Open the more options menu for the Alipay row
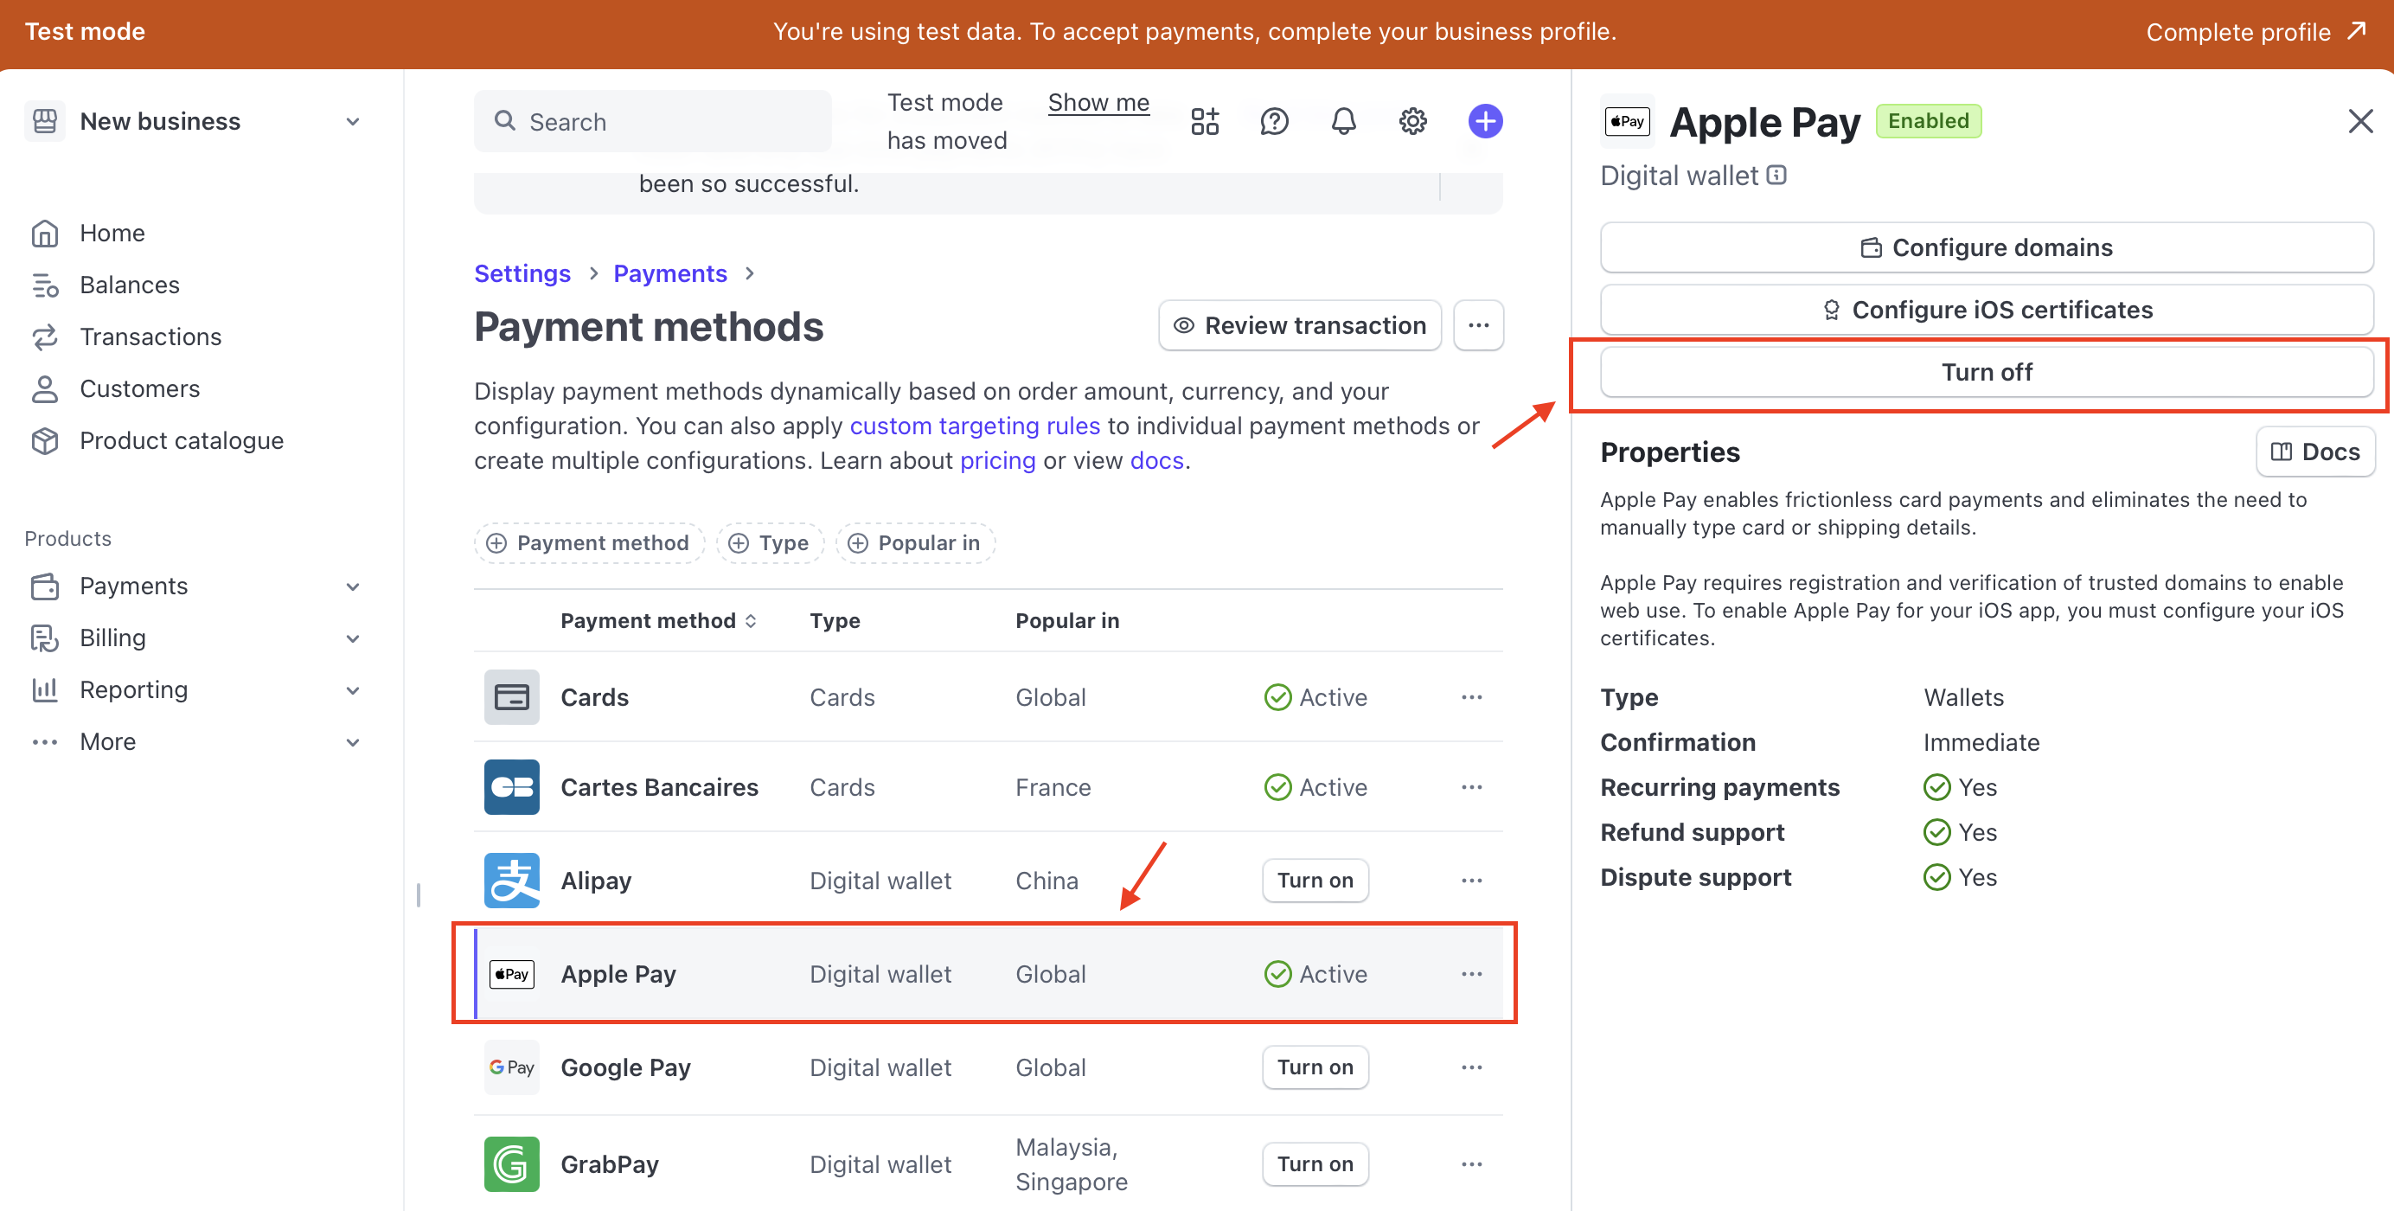2394x1211 pixels. pyautogui.click(x=1471, y=880)
